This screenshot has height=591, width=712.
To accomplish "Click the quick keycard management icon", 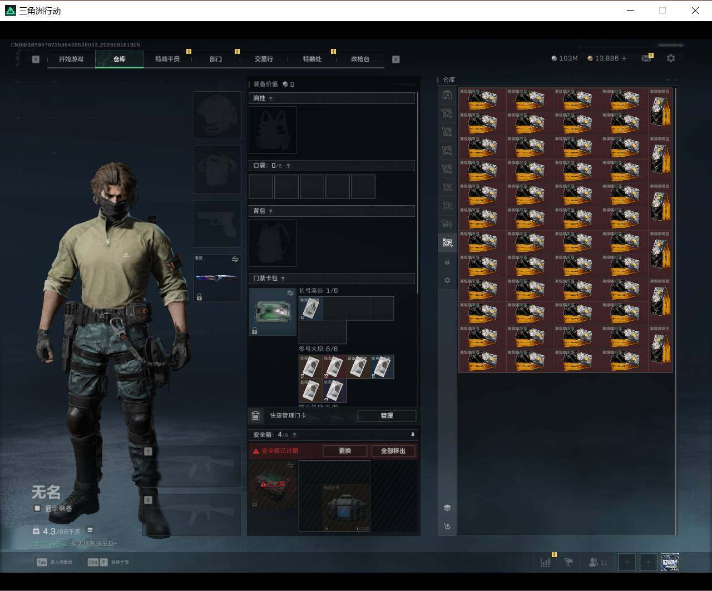I will [256, 416].
